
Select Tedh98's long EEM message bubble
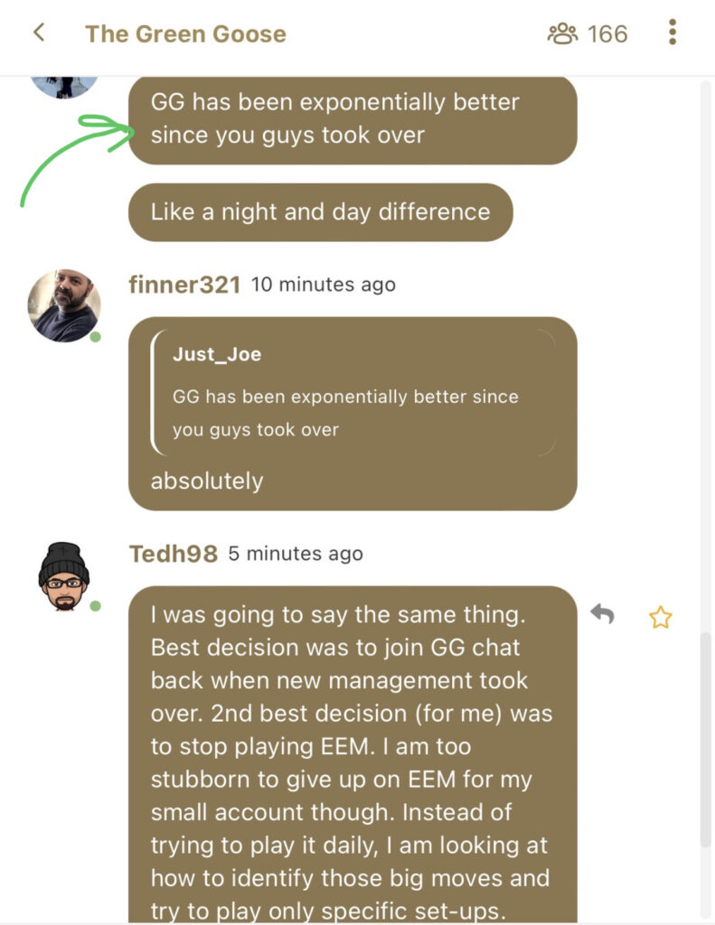click(x=353, y=754)
